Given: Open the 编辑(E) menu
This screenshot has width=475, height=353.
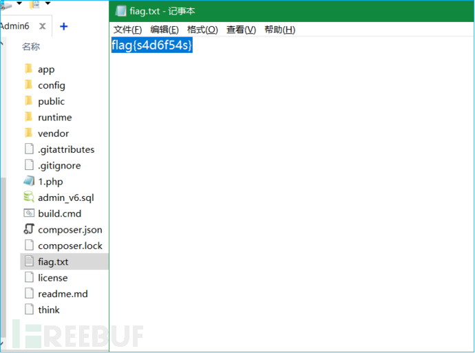Looking at the screenshot, I should coord(165,30).
